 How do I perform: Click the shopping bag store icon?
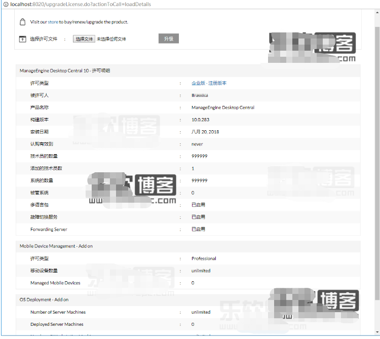[x=22, y=22]
